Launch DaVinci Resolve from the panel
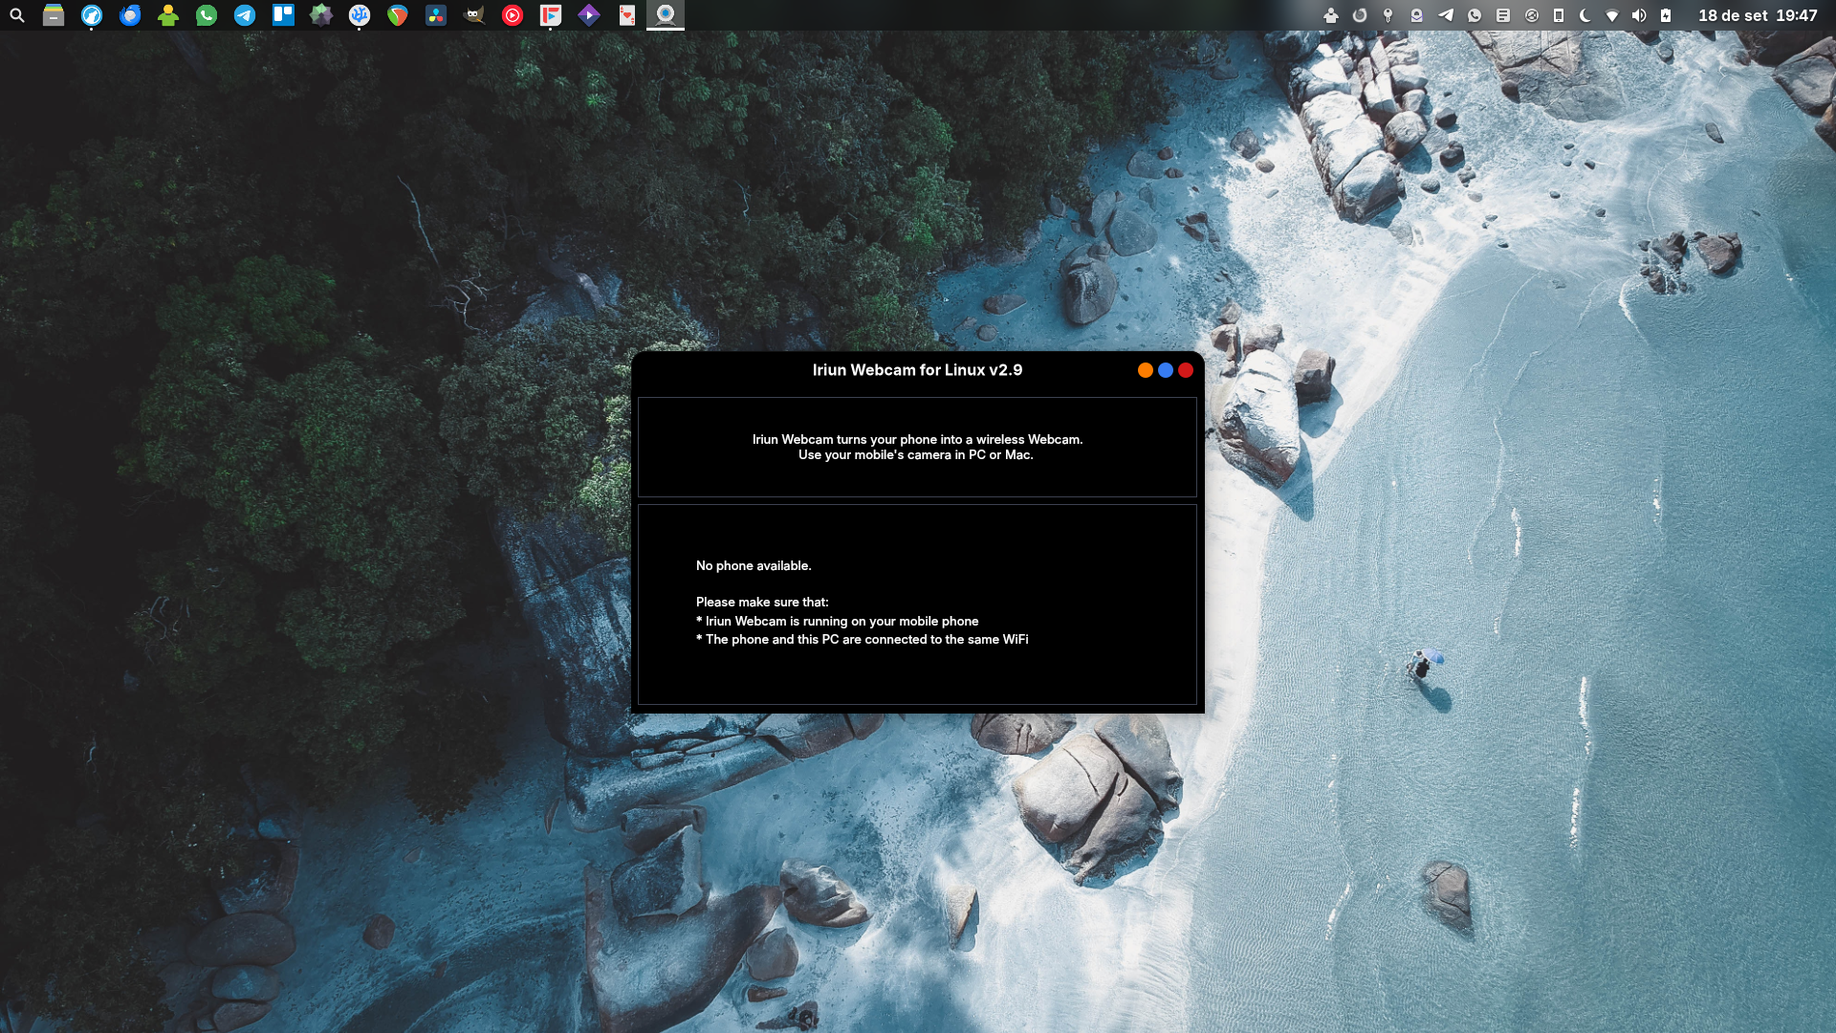Image resolution: width=1836 pixels, height=1033 pixels. click(x=436, y=15)
